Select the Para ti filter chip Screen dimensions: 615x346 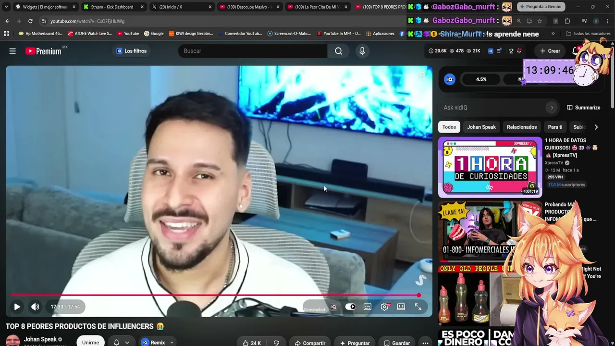pyautogui.click(x=555, y=127)
